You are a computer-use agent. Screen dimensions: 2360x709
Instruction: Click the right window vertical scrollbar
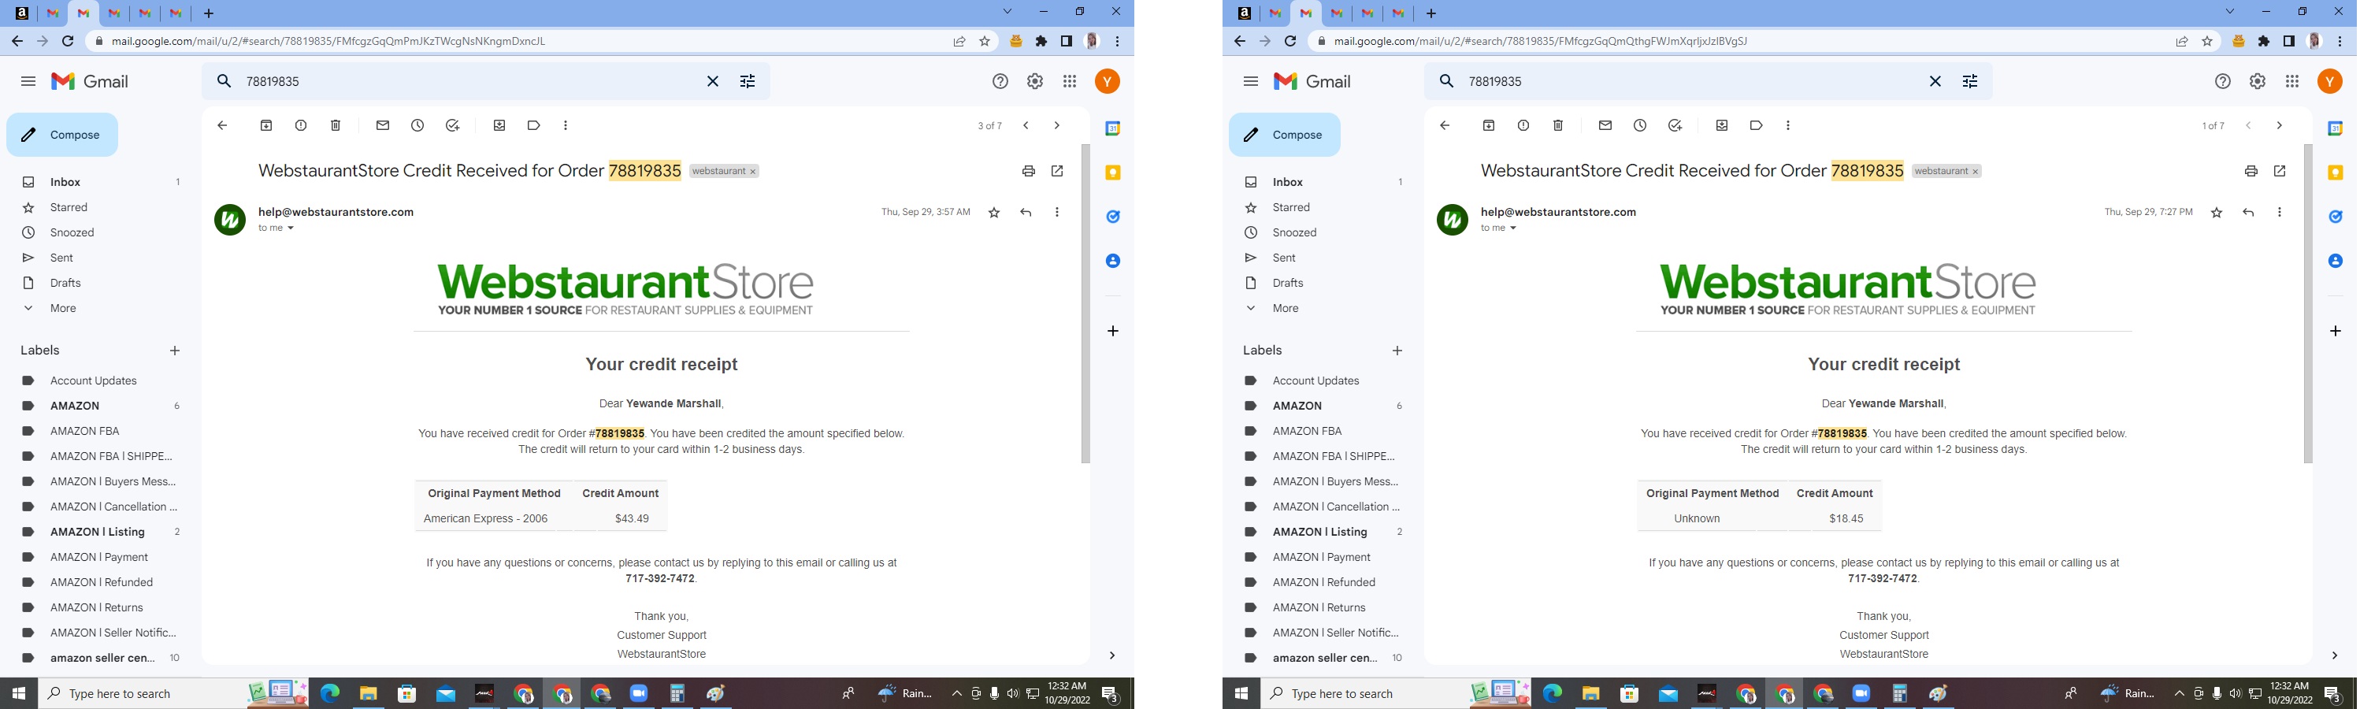[2308, 303]
